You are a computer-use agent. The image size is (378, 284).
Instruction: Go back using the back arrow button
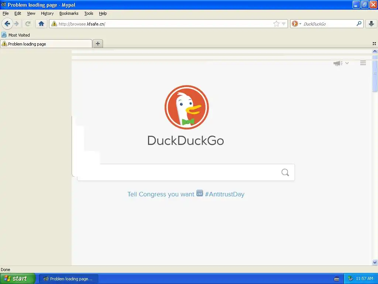click(7, 24)
